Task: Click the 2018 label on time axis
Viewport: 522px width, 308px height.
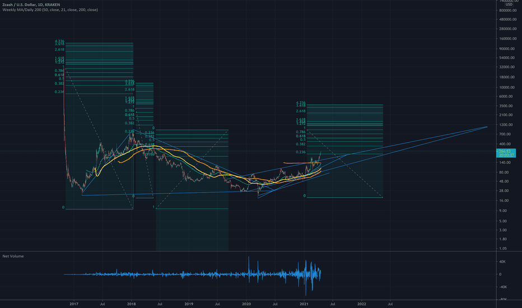Action: [132, 304]
